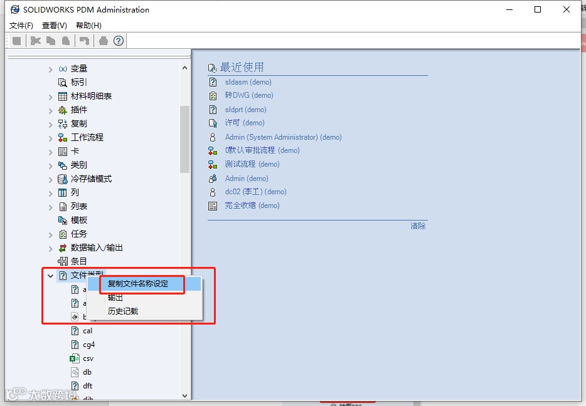The width and height of the screenshot is (586, 406).
Task: Open the 查看(V) menu
Action: 54,25
